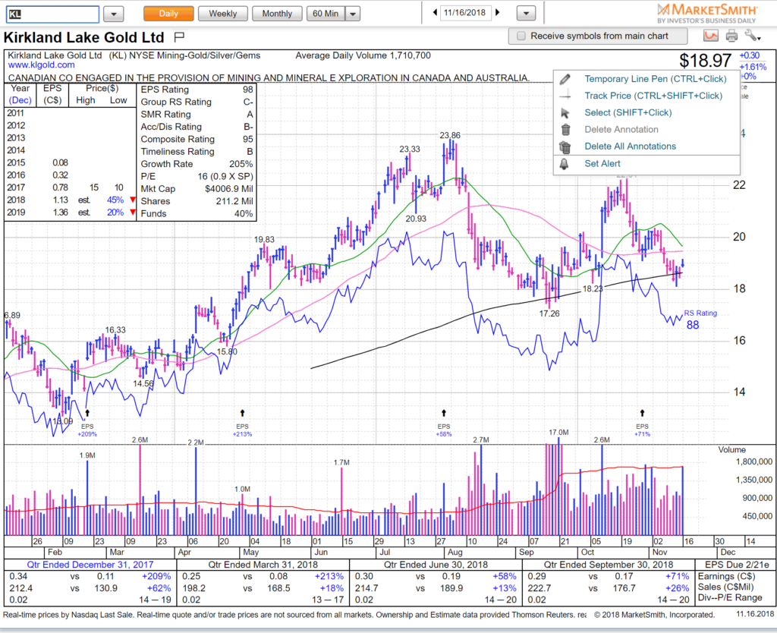Screen dimensions: 777x633
Task: Select the Temporary Line Pen pencil icon
Action: coord(565,79)
